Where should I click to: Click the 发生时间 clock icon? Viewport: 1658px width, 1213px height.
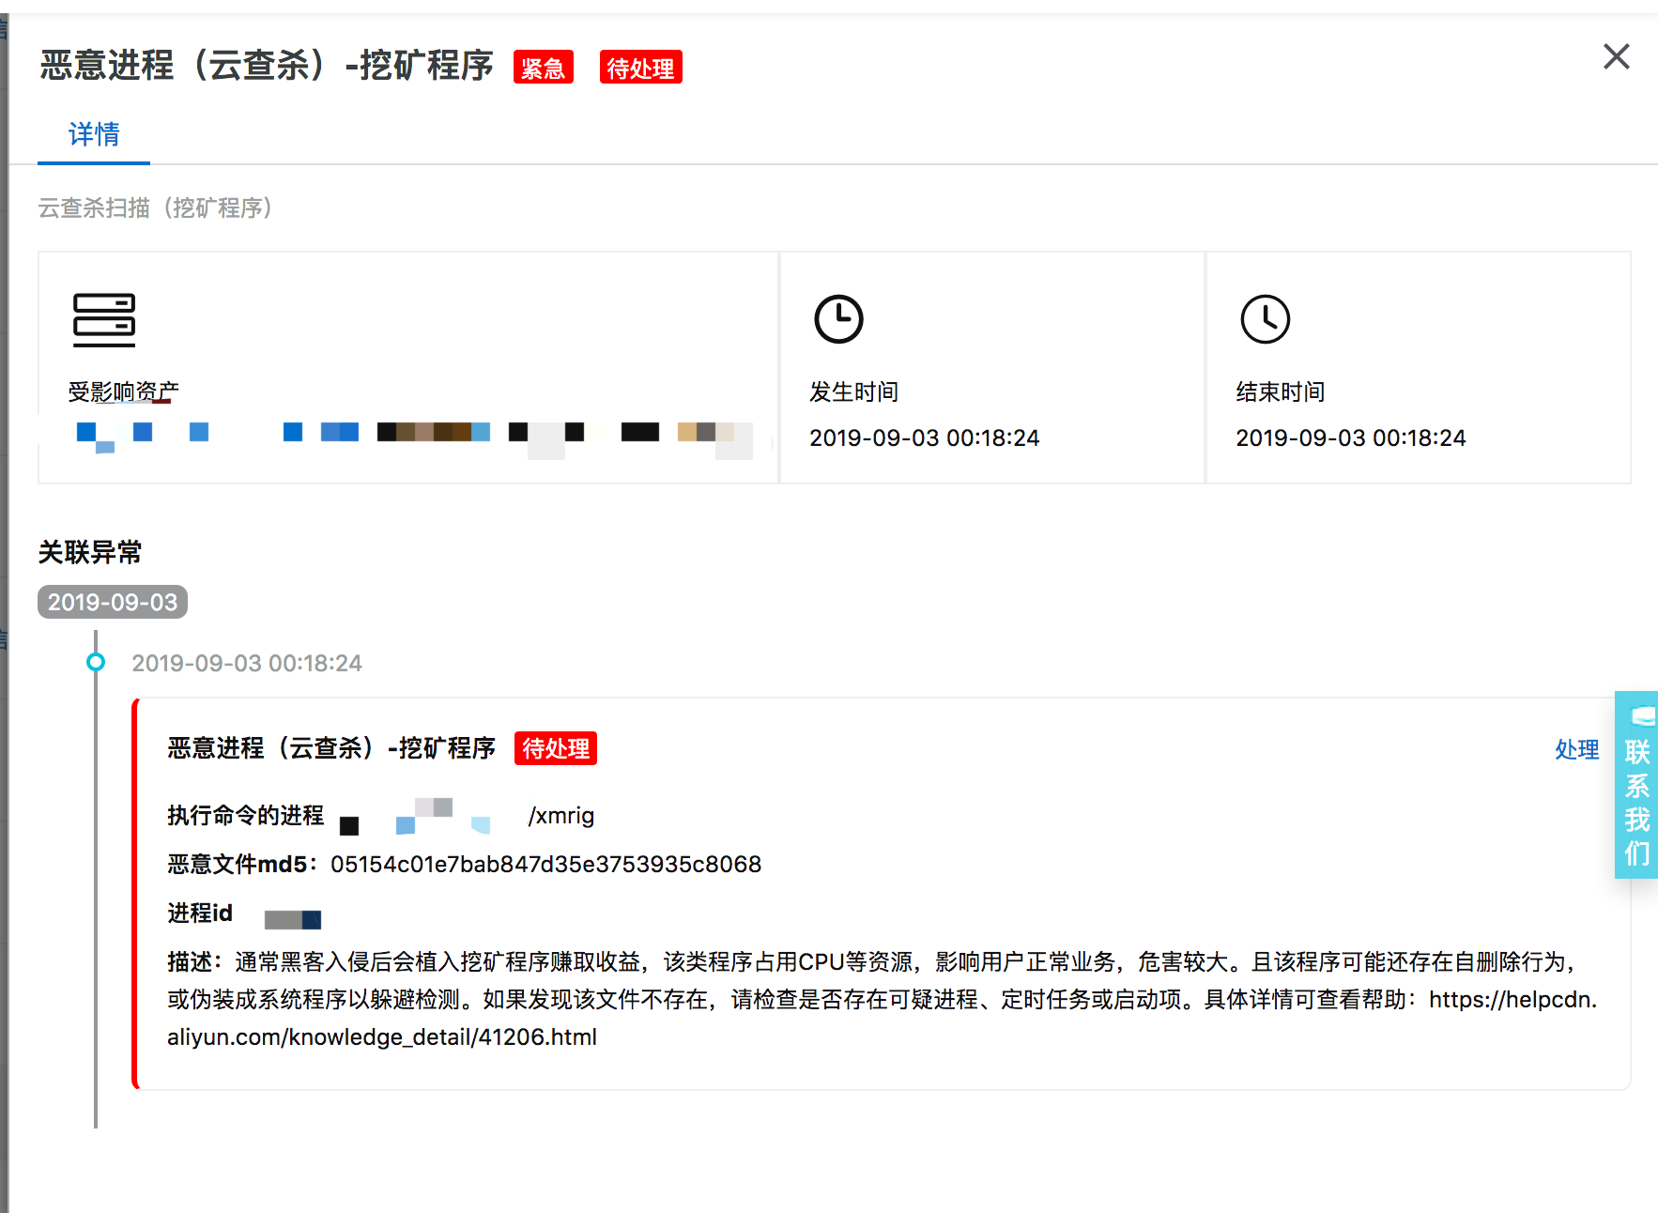tap(838, 319)
